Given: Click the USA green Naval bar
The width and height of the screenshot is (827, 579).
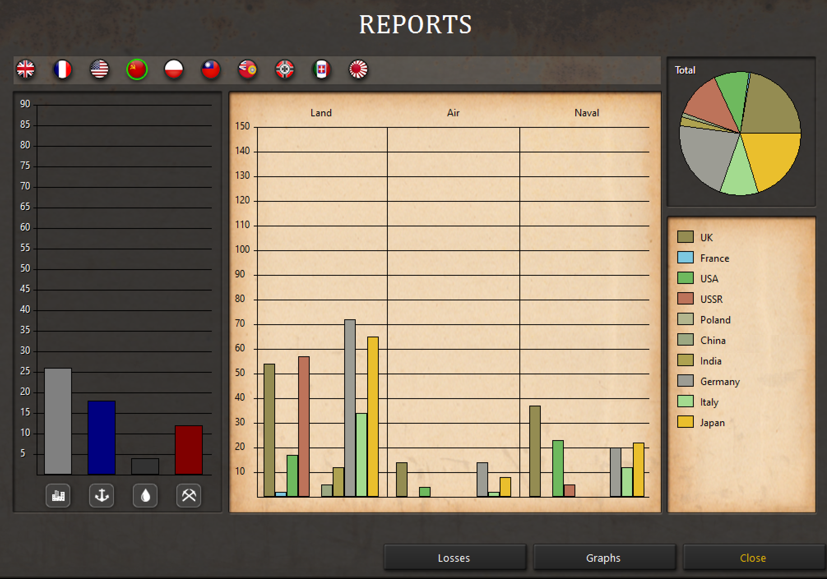Looking at the screenshot, I should (558, 468).
